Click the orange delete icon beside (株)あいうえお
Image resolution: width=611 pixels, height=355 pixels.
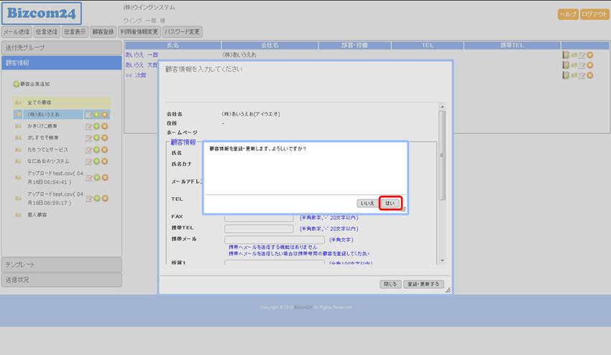point(104,115)
